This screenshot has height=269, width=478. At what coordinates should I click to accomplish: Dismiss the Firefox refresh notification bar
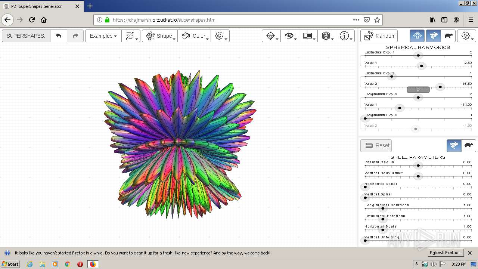click(470, 253)
